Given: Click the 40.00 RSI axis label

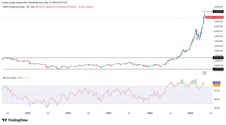Looking at the screenshot, I should [217, 99].
